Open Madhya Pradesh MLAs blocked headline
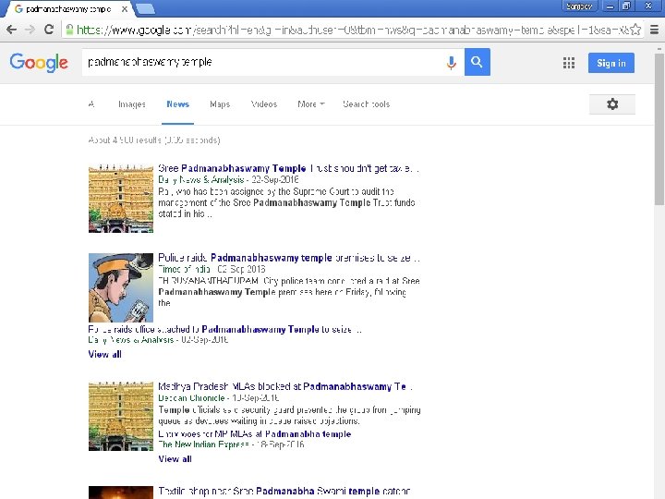 point(285,386)
